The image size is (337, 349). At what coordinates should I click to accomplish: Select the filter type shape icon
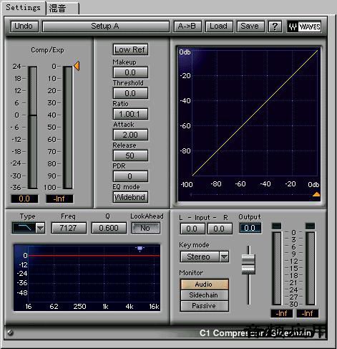click(x=24, y=228)
